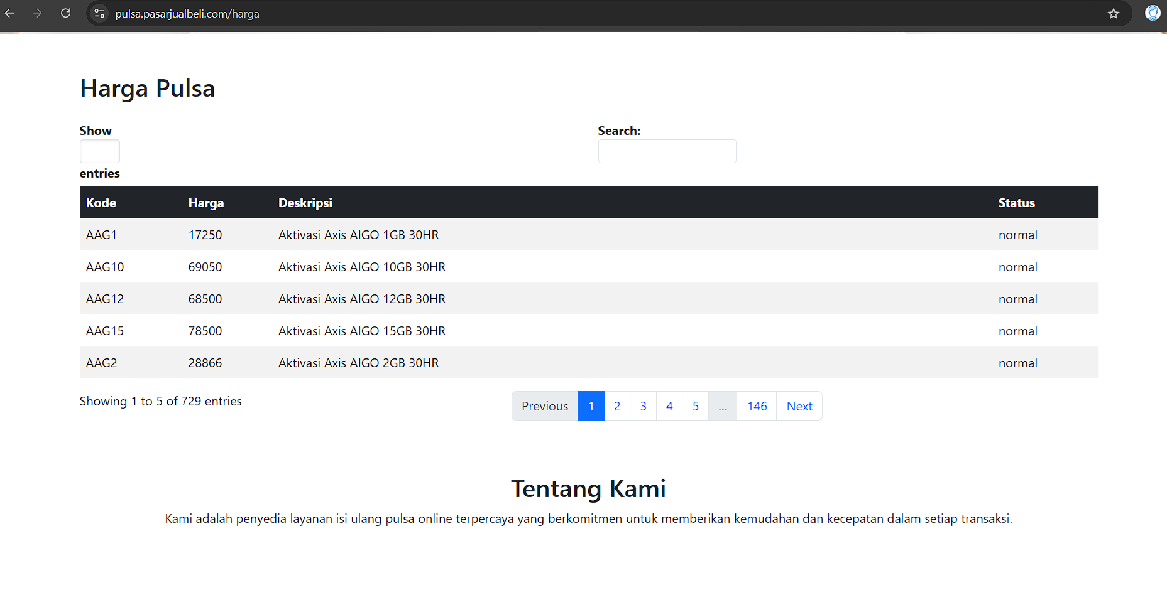Reload the page with the refresh icon

65,13
